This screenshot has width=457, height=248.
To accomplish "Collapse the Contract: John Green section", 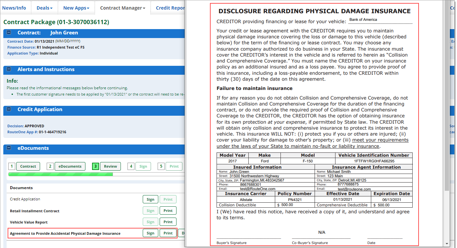I will point(9,33).
